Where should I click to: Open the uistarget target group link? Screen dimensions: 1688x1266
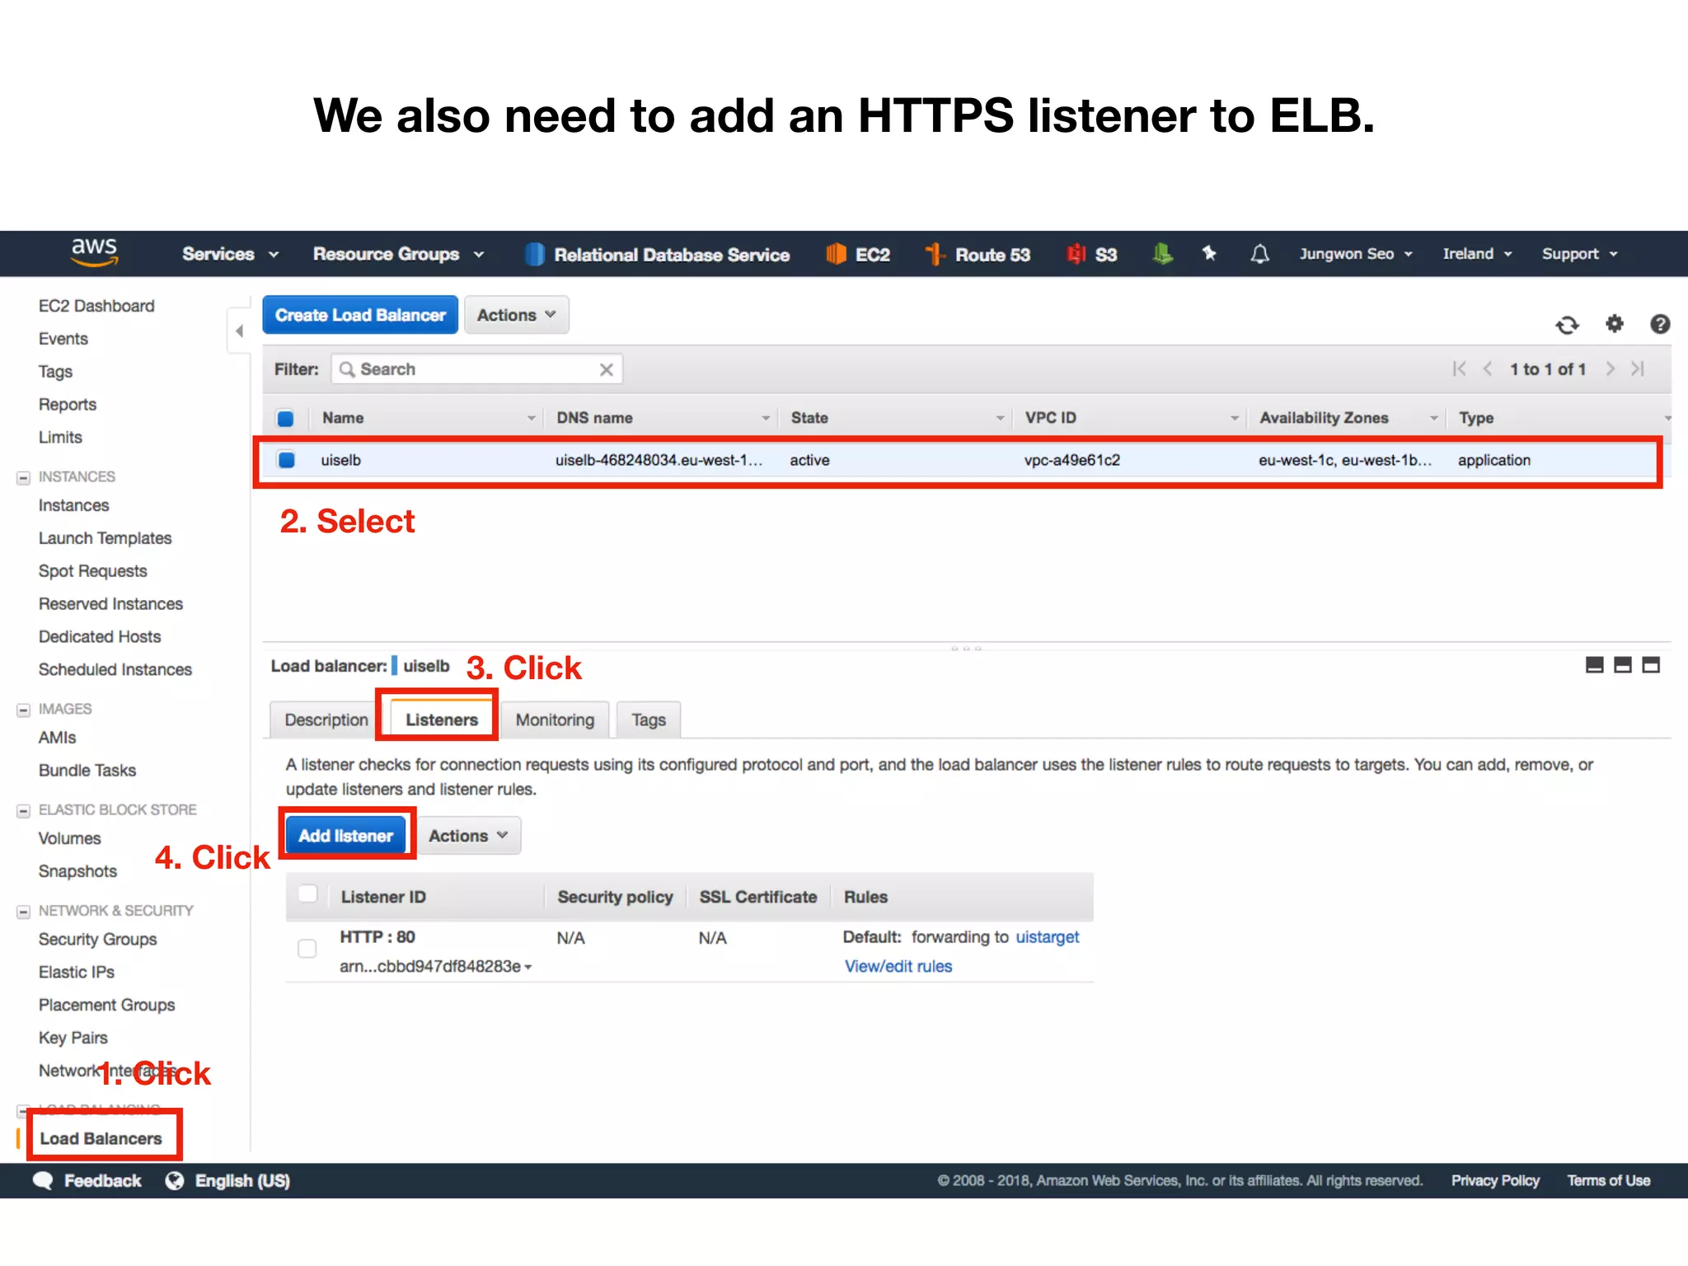(x=1047, y=936)
